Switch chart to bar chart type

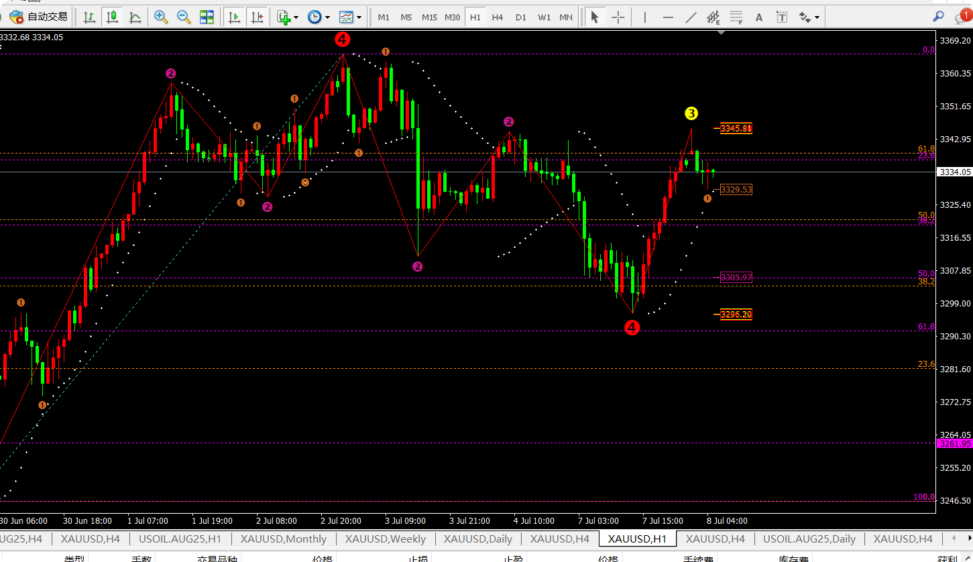[89, 17]
